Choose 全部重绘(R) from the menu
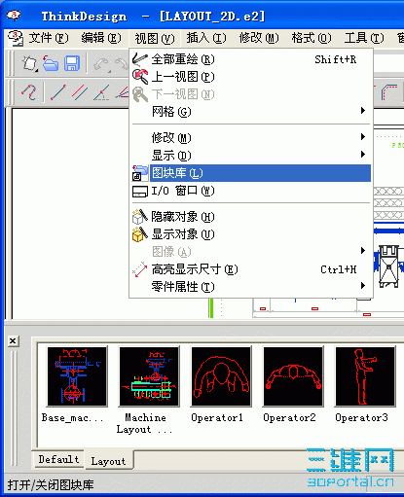404x497 pixels. [x=251, y=59]
